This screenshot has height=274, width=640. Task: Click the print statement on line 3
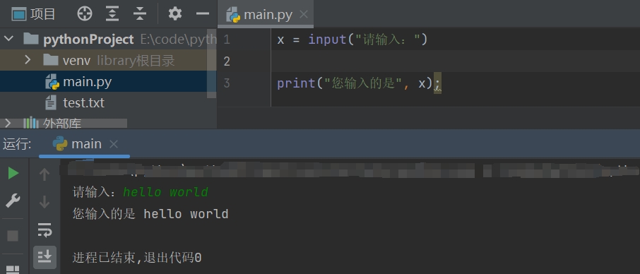(296, 83)
